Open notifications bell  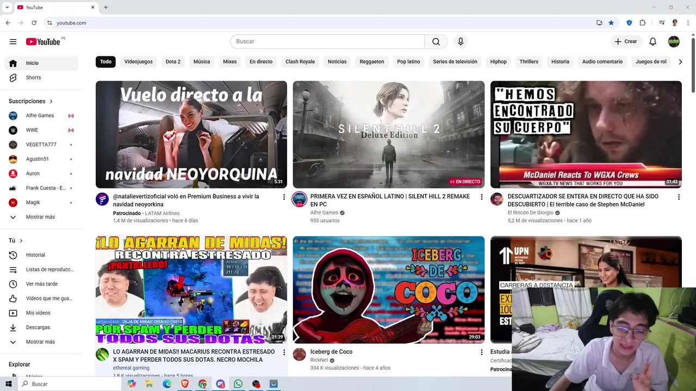653,42
